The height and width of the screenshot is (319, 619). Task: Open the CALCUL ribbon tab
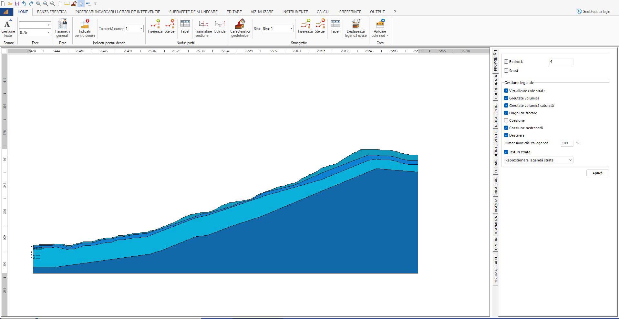[323, 12]
